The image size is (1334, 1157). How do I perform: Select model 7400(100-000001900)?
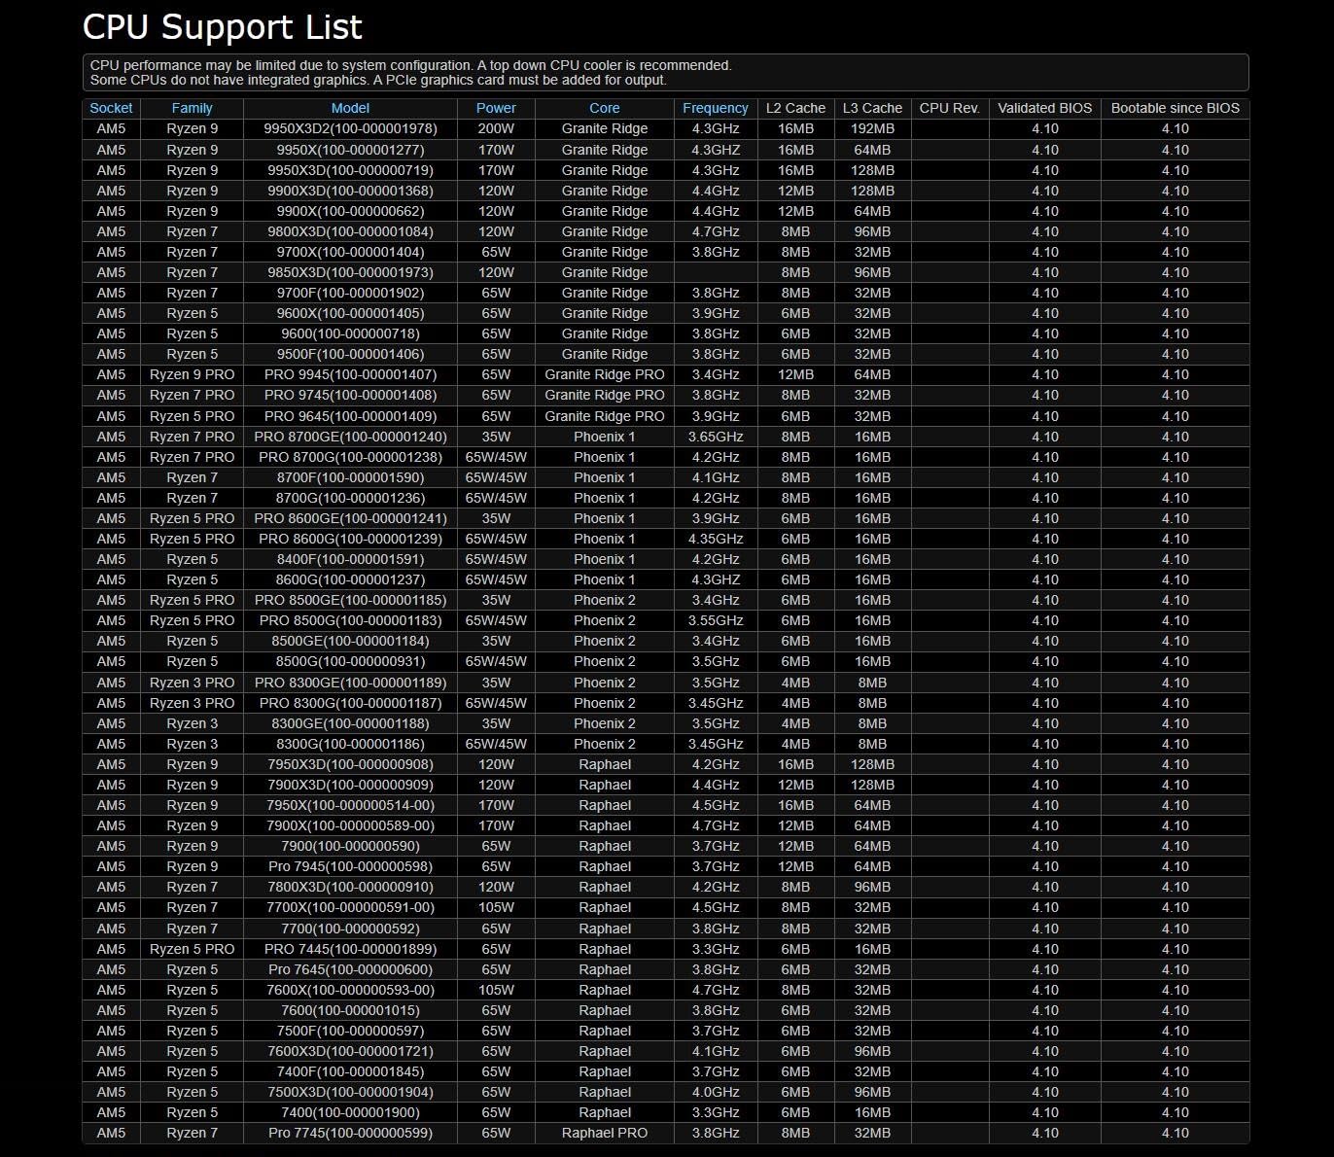350,1112
